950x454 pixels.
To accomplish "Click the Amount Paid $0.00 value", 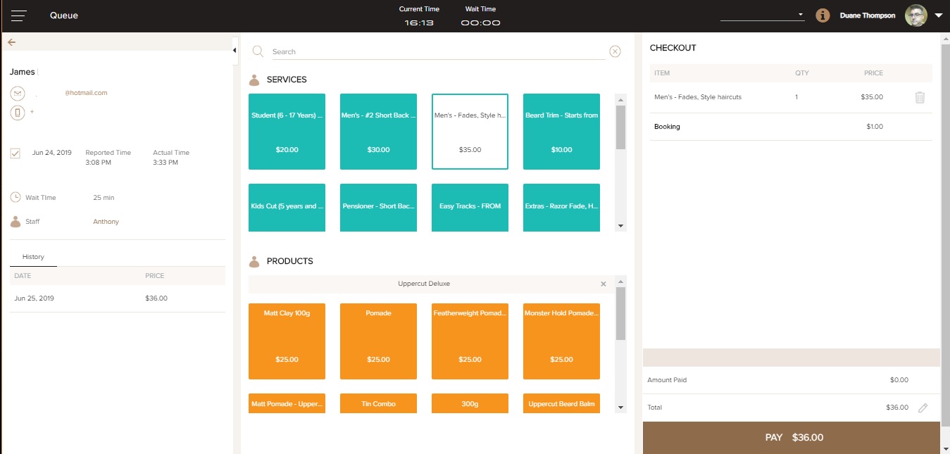I will click(899, 380).
